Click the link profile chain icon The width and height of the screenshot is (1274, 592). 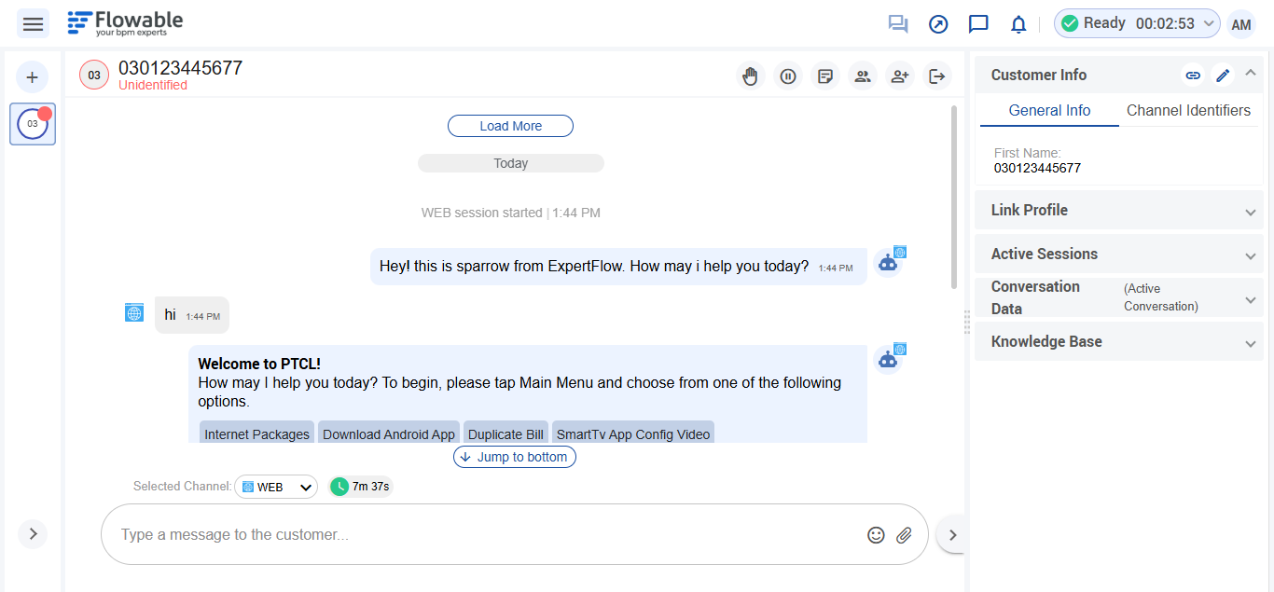coord(1193,76)
